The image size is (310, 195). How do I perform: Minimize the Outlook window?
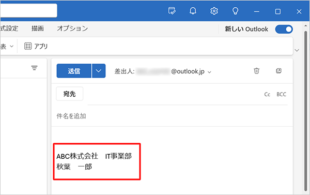256,11
